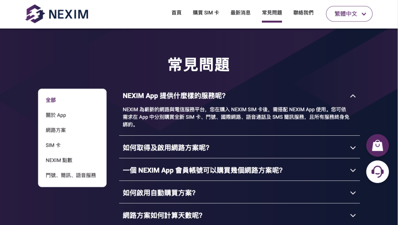Click the NEXIM logo
Viewport: 398px width, 225px height.
[57, 13]
